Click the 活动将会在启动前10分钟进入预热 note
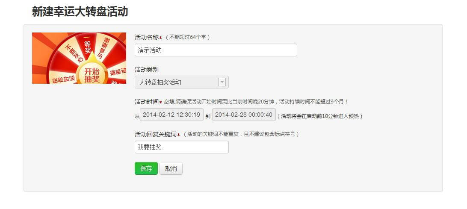Screen dimensions: 467x209 pos(320,116)
